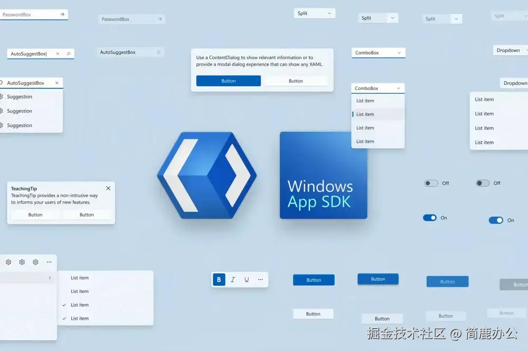Click the white Button in the ContentDialog

(296, 81)
